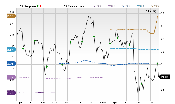Screen dimensions: 175x104
Task: Toggle the 2023 consensus legend entry
Action: coord(94,6)
